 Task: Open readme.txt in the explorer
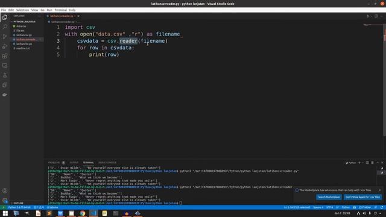[x=23, y=48]
